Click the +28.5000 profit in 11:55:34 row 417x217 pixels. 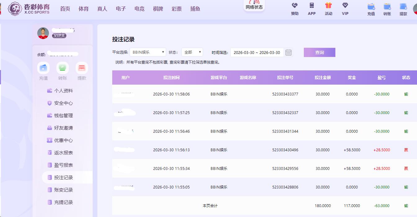pyautogui.click(x=382, y=168)
